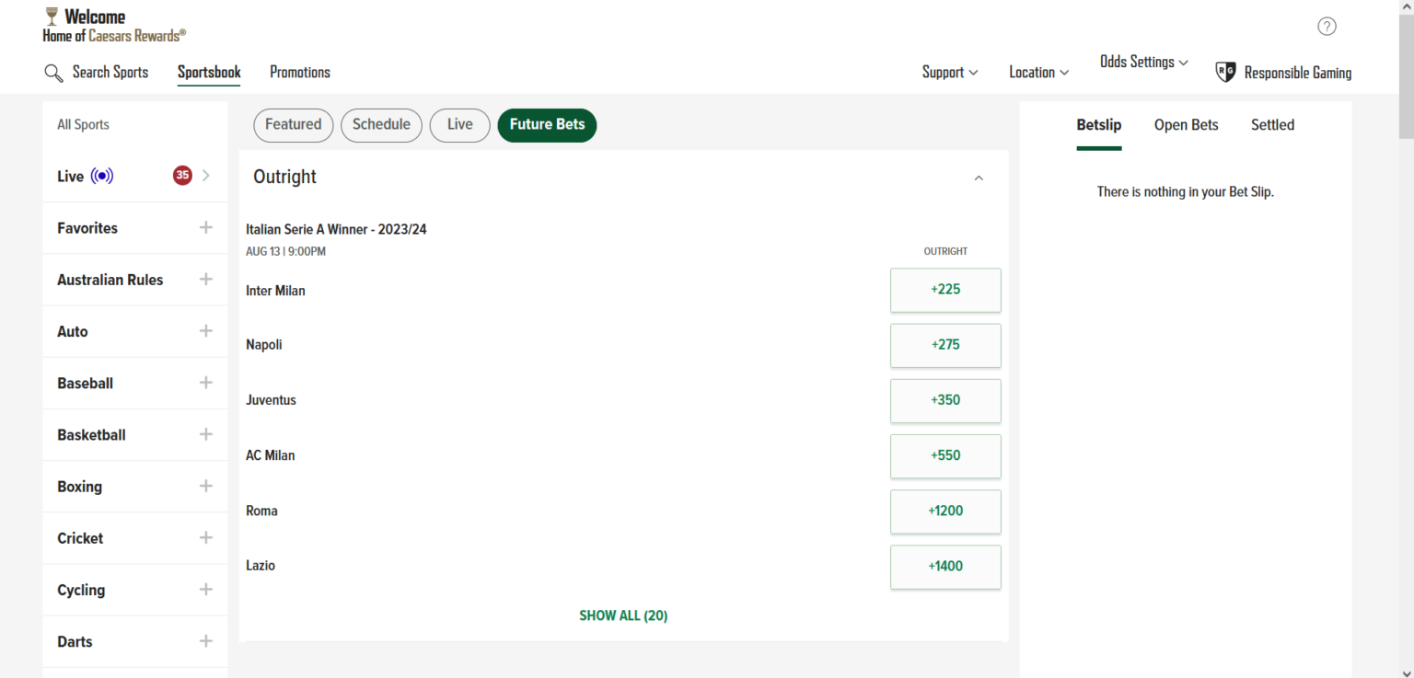The height and width of the screenshot is (678, 1414).
Task: Click the Outright section heading
Action: tap(284, 177)
